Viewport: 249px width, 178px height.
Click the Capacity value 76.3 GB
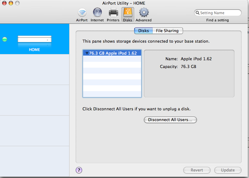pyautogui.click(x=189, y=66)
